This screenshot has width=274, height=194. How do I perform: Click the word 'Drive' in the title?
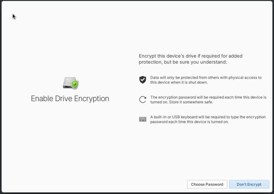(64, 99)
